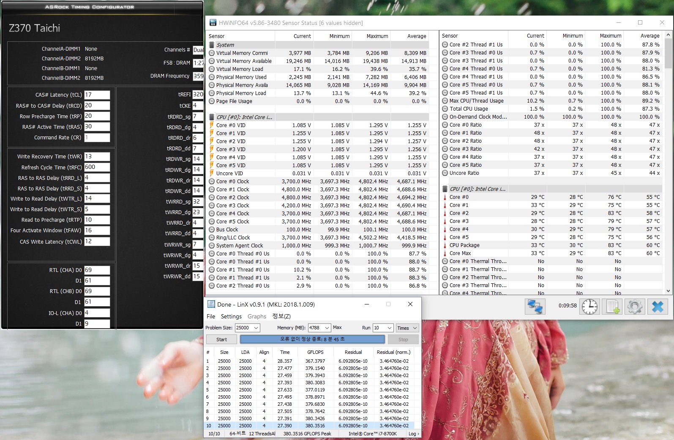Open the Log link in LinX status bar
Image resolution: width=674 pixels, height=440 pixels.
pyautogui.click(x=413, y=434)
